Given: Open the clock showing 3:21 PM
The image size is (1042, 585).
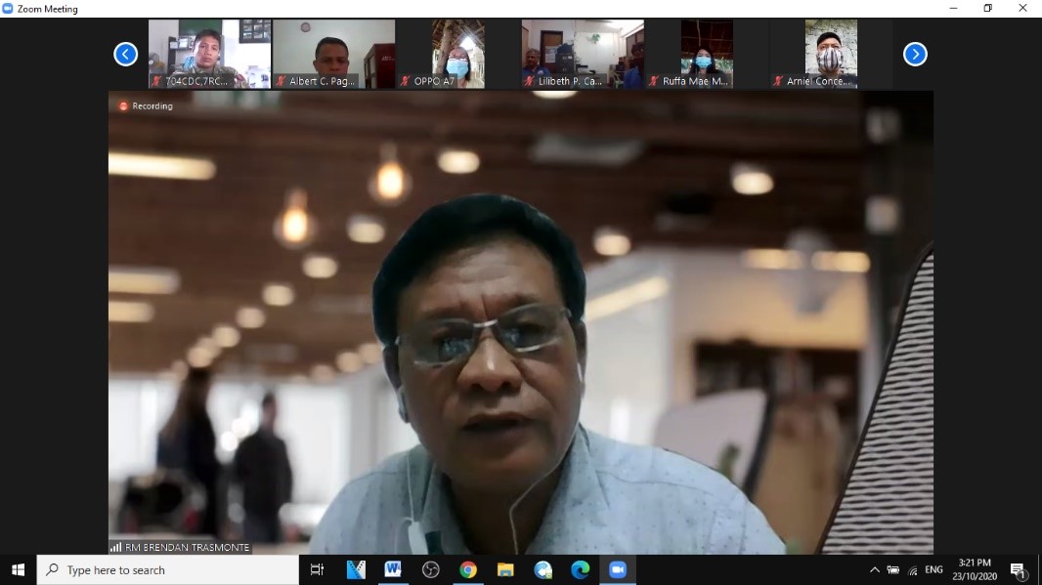Looking at the screenshot, I should (975, 569).
